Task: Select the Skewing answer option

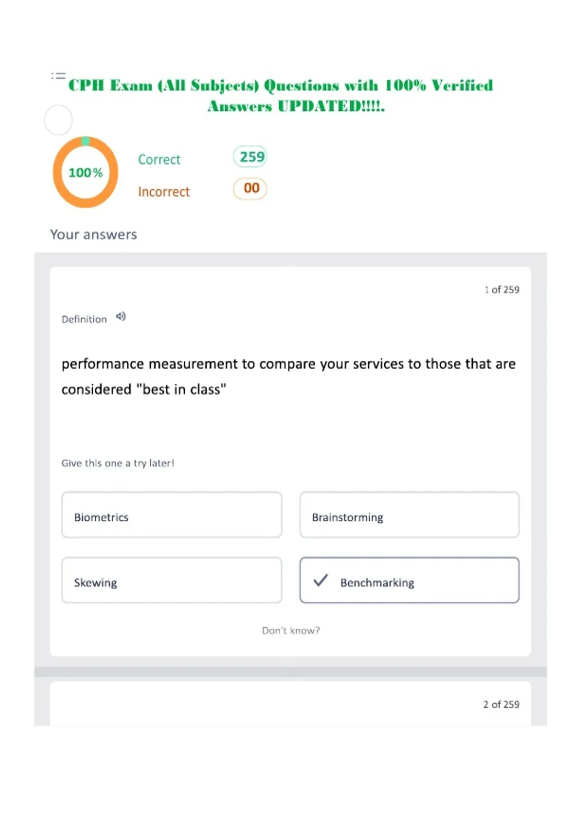Action: [x=172, y=580]
